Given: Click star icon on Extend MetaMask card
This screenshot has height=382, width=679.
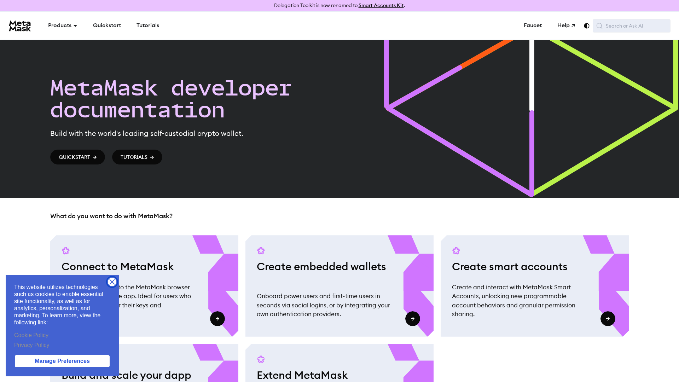Looking at the screenshot, I should tap(261, 359).
